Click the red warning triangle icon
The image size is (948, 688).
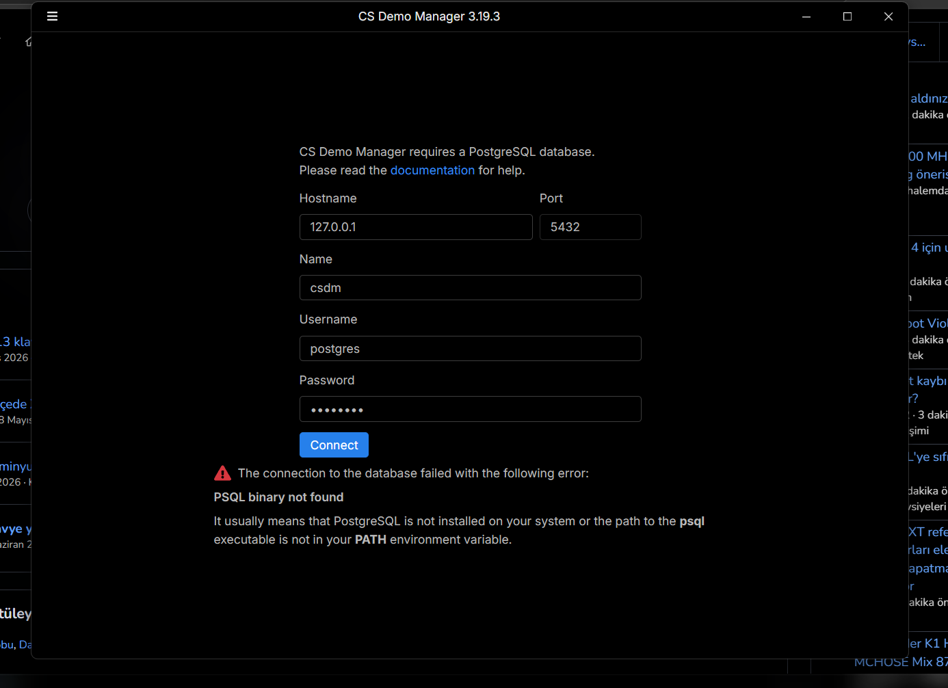point(222,473)
